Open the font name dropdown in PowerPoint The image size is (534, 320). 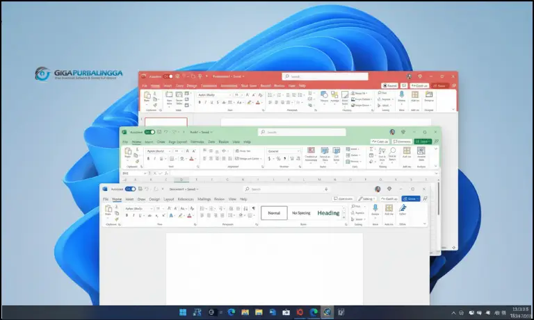pyautogui.click(x=230, y=95)
